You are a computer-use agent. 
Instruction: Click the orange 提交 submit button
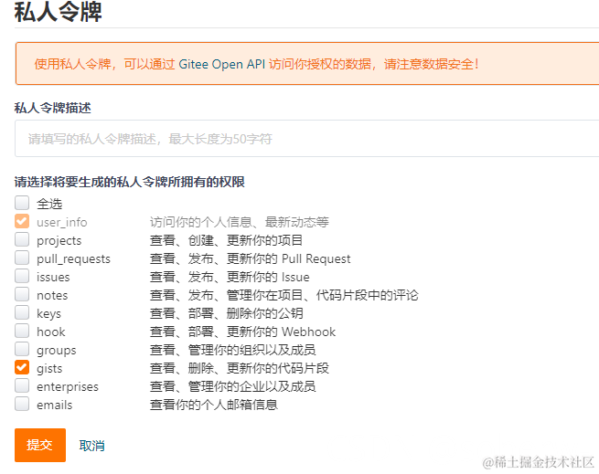pyautogui.click(x=40, y=445)
